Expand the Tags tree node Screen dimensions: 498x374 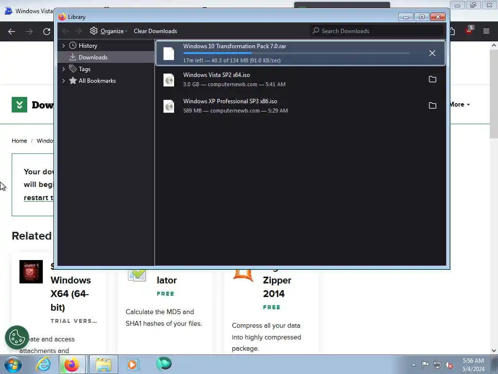coord(64,69)
